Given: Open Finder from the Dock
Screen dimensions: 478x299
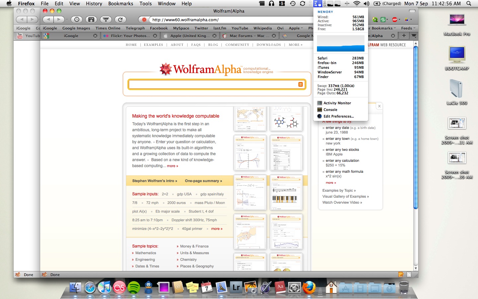Looking at the screenshot, I should coord(75,288).
